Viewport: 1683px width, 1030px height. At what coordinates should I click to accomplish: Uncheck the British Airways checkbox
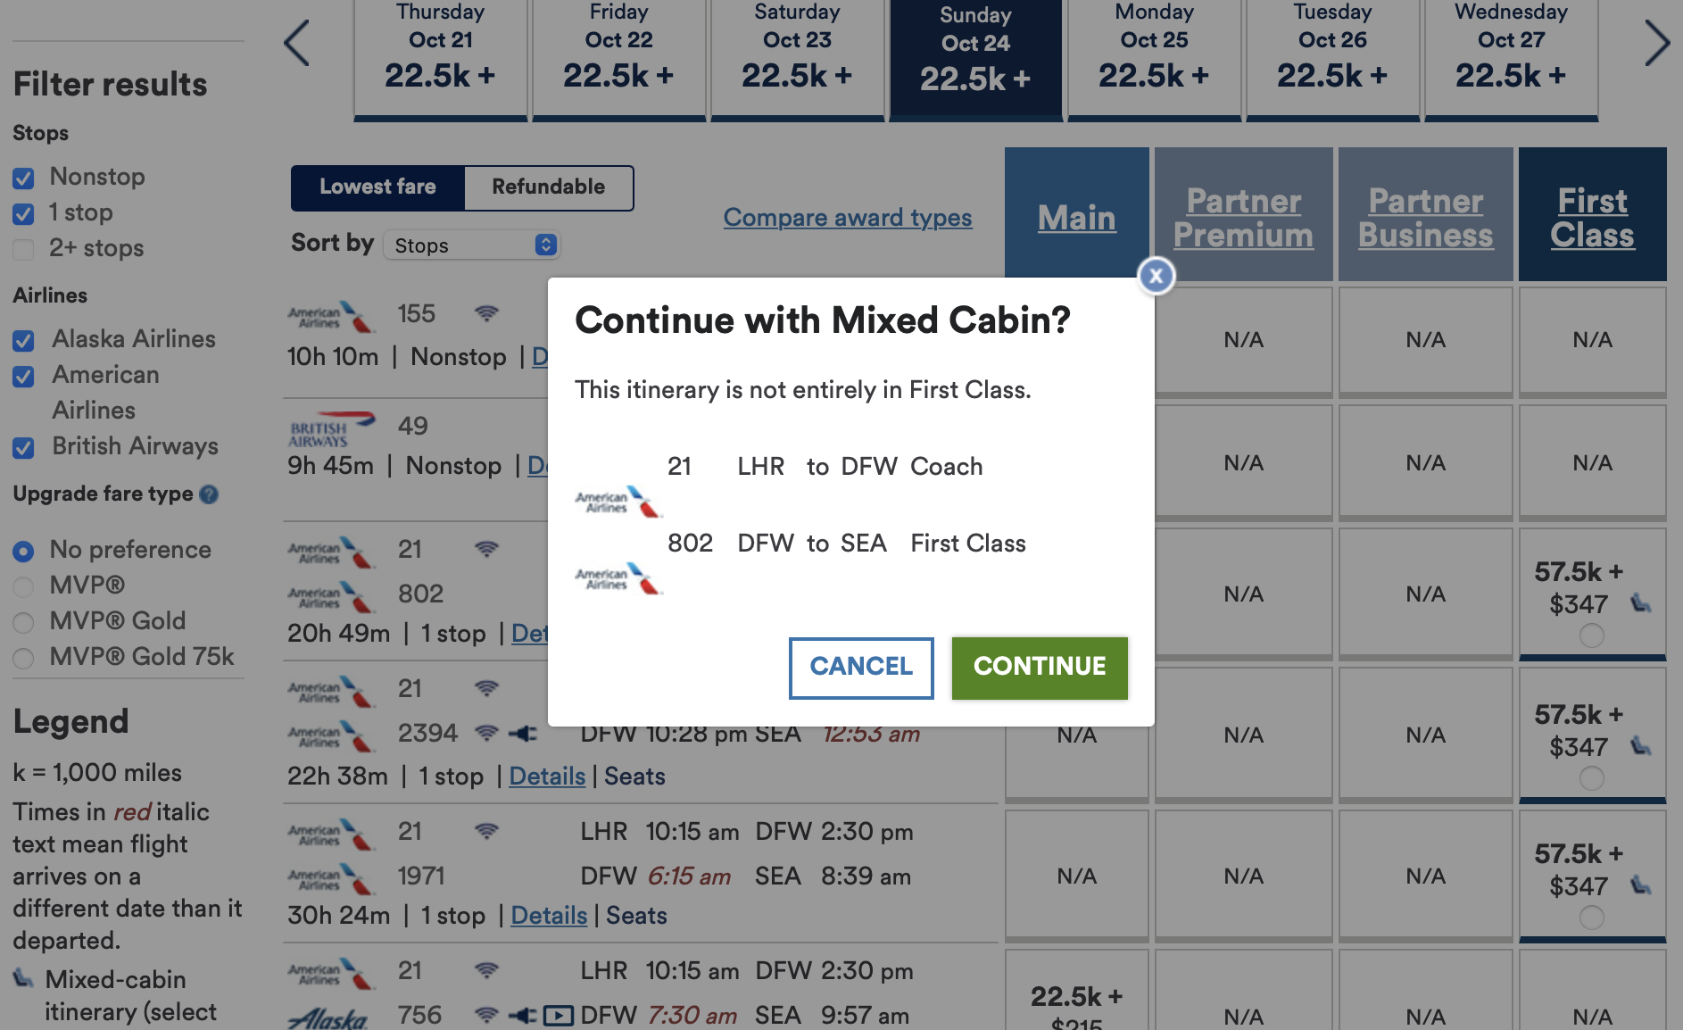coord(24,447)
